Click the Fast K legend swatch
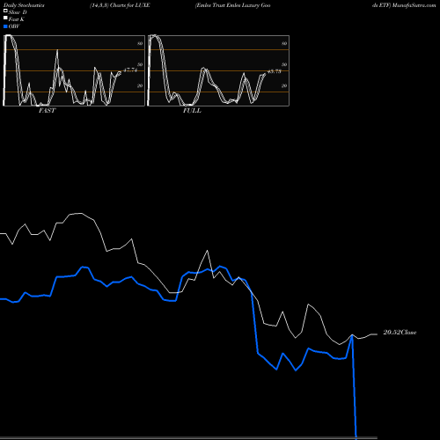 [5, 18]
